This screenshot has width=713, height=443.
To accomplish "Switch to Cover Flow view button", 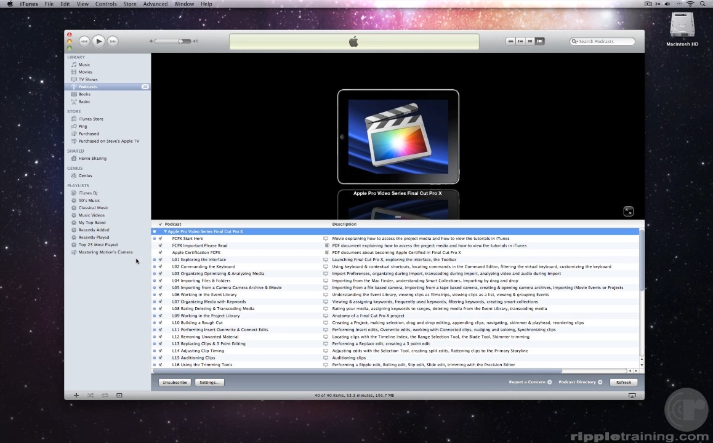I will pyautogui.click(x=539, y=41).
